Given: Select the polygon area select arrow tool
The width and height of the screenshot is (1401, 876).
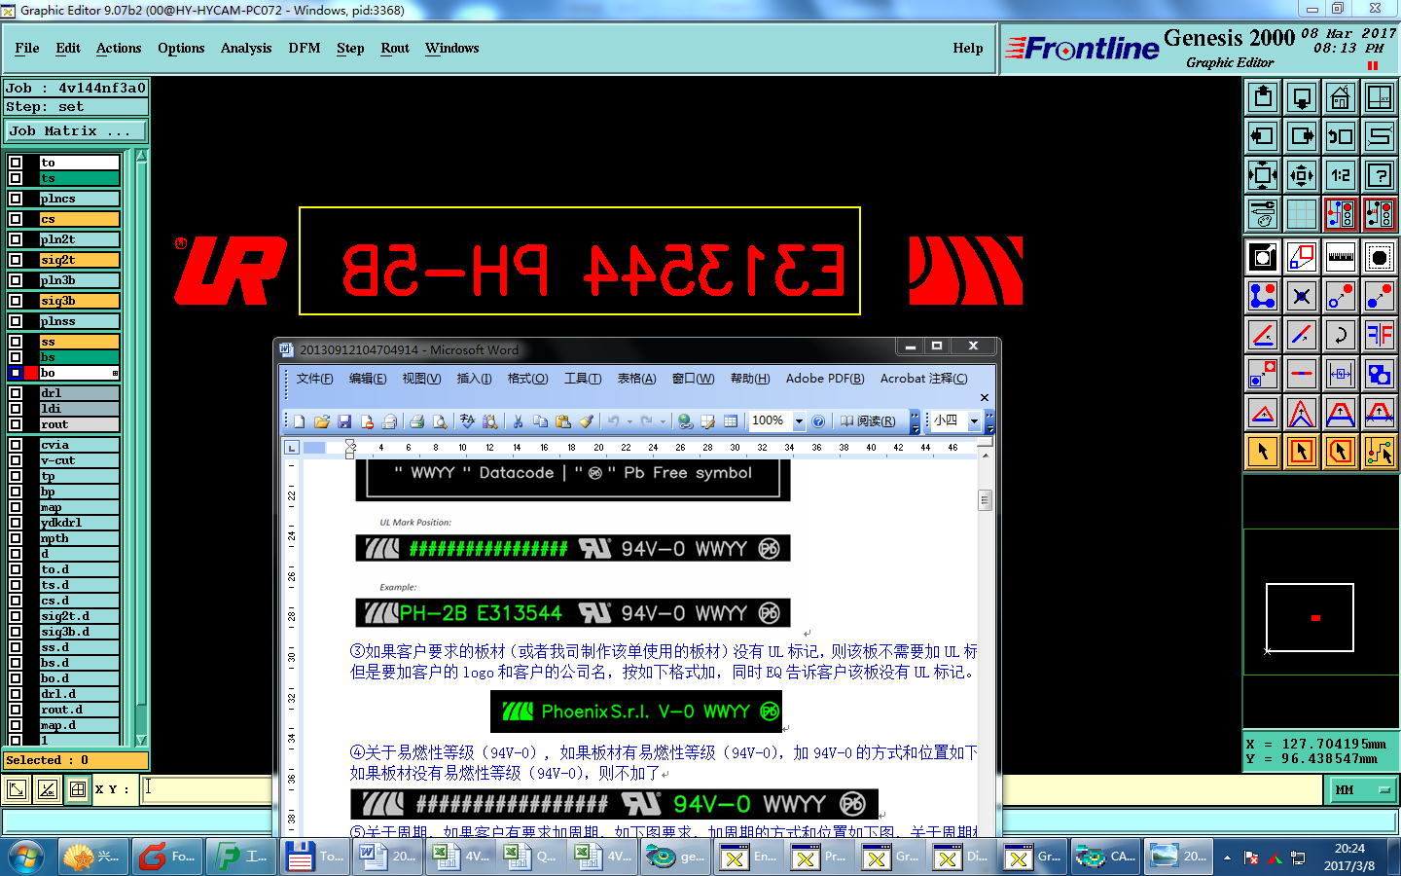Looking at the screenshot, I should [1341, 452].
